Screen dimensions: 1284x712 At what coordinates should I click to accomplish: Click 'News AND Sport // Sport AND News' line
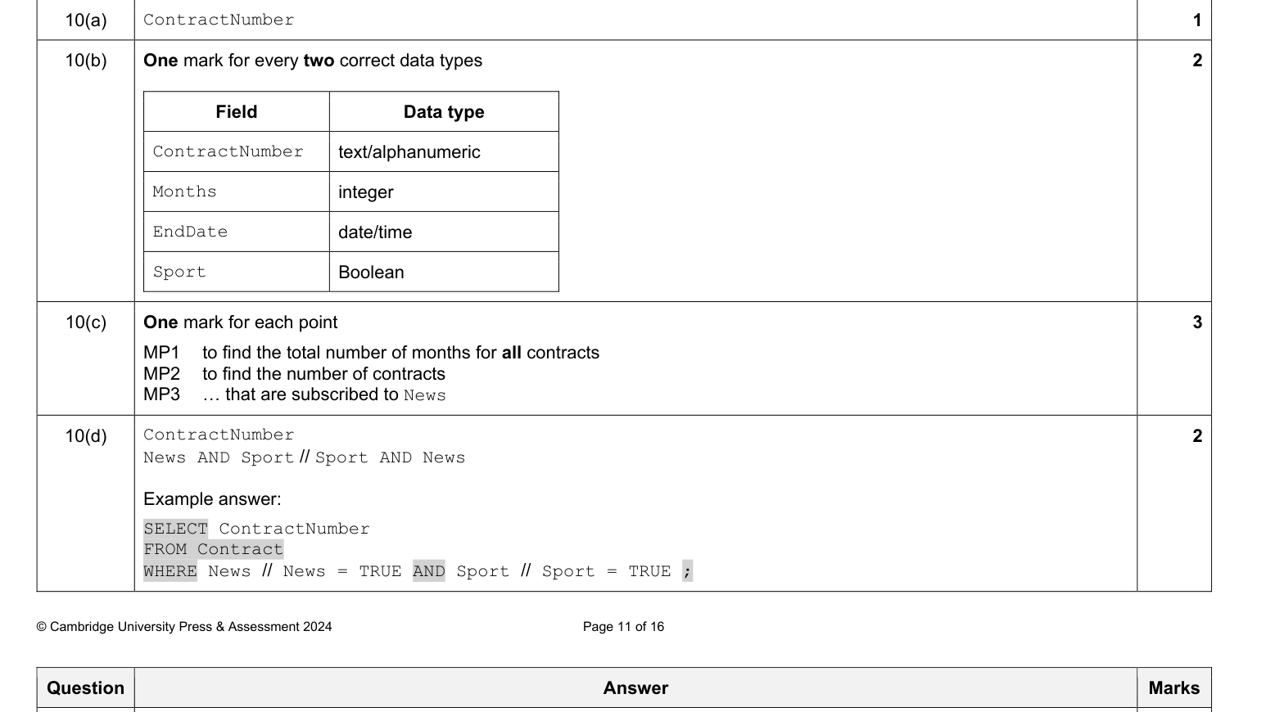[x=304, y=457]
